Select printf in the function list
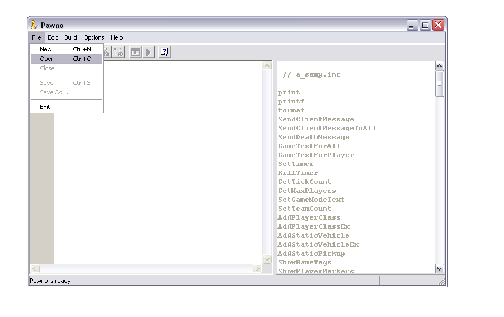Viewport: 504px width, 317px height. coord(291,102)
